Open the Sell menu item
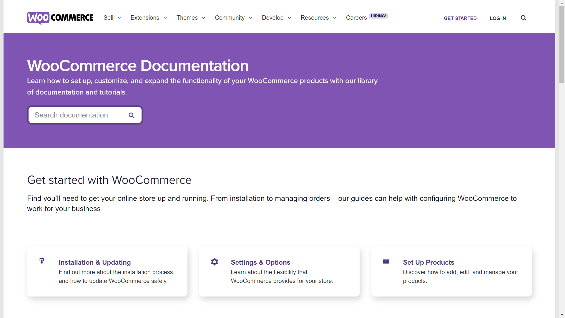This screenshot has width=565, height=318. click(108, 18)
